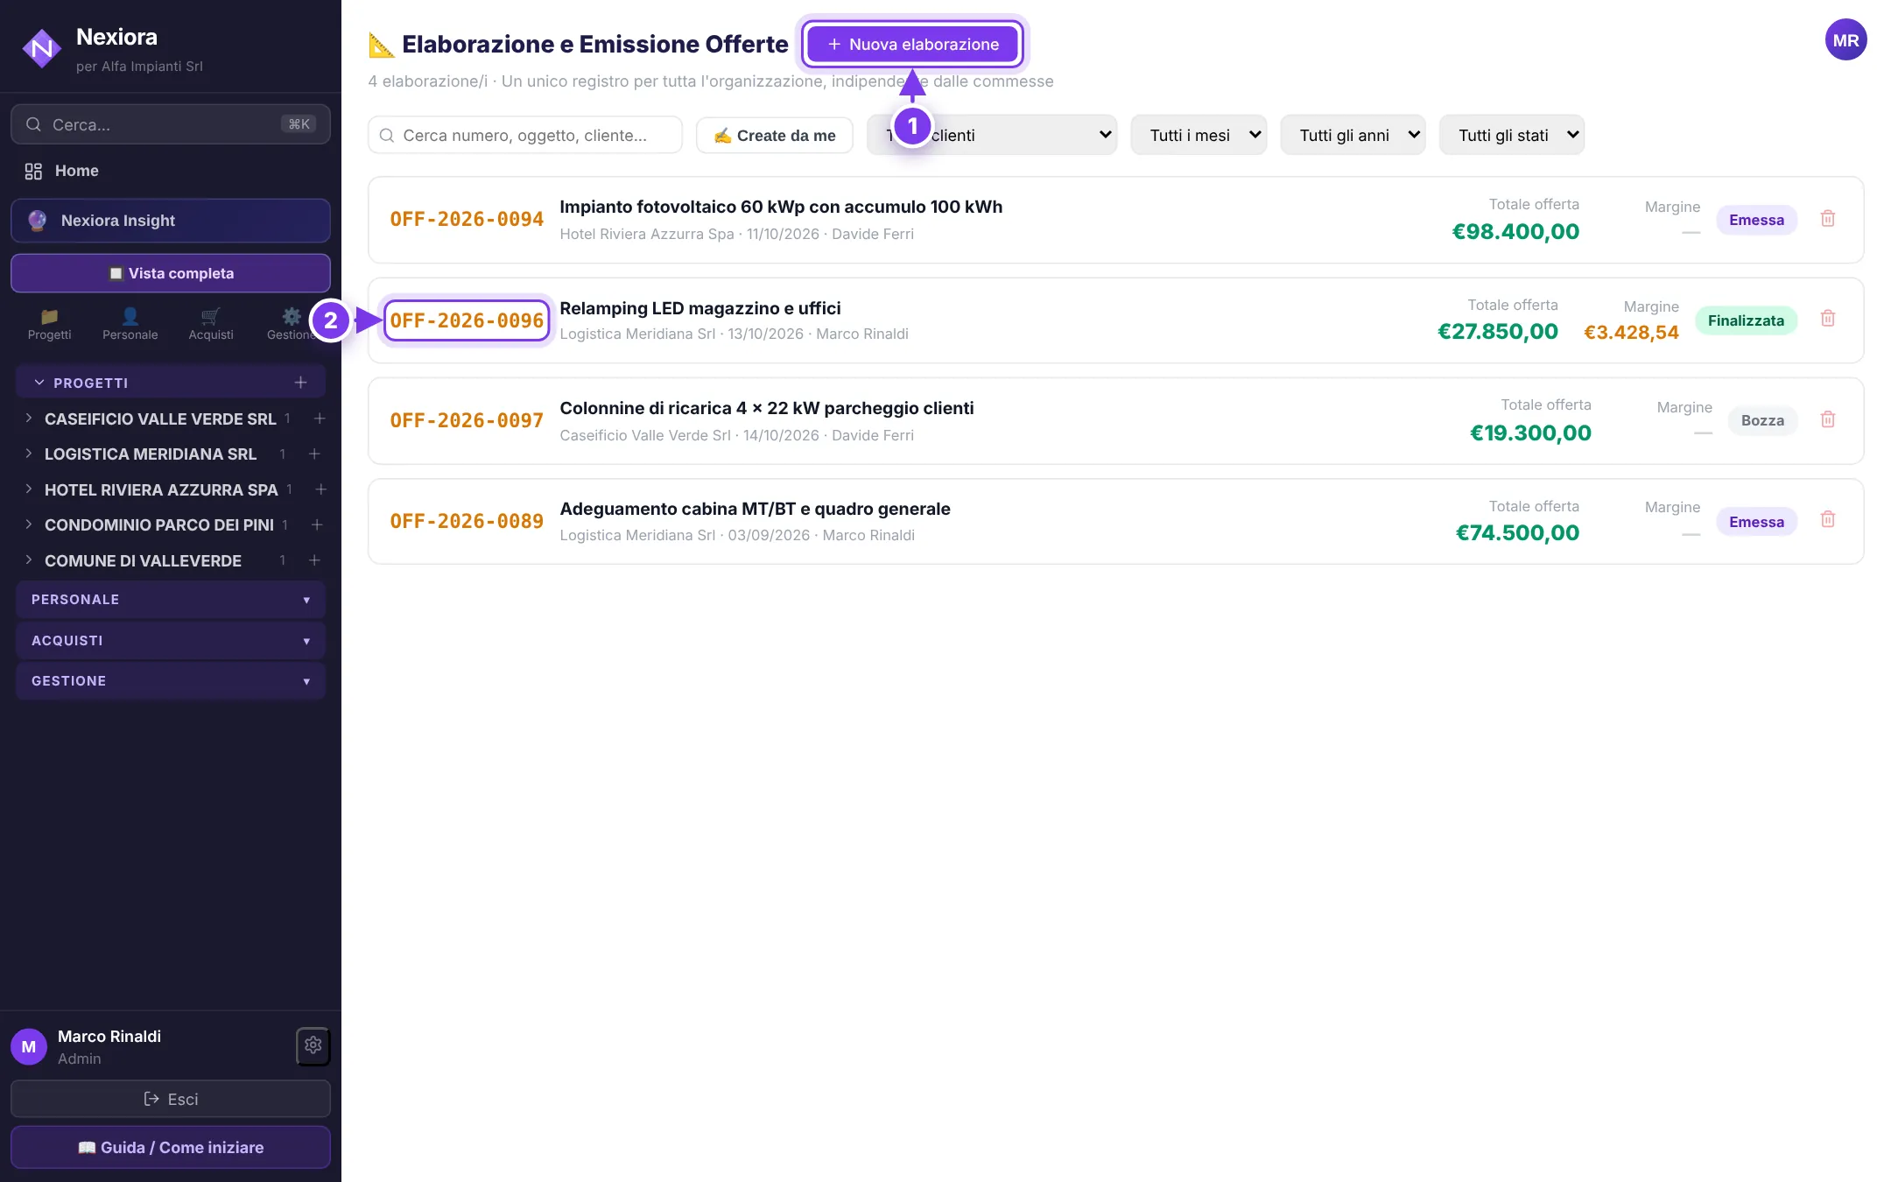Delete offer OFF-2026-0094 with trash icon
Image resolution: width=1891 pixels, height=1182 pixels.
coord(1828,219)
